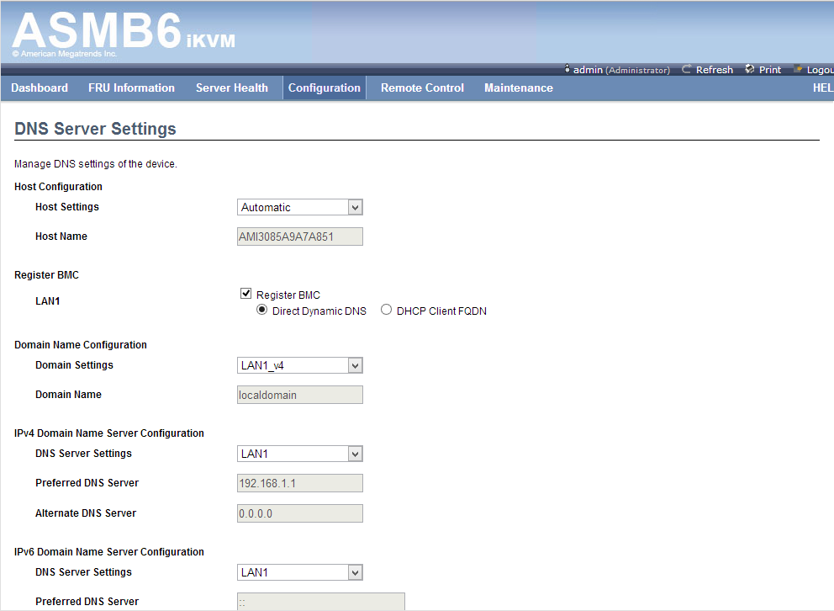Click 'IPv6 Domain Name Server Configuration' label
Image resolution: width=834 pixels, height=611 pixels.
[109, 552]
